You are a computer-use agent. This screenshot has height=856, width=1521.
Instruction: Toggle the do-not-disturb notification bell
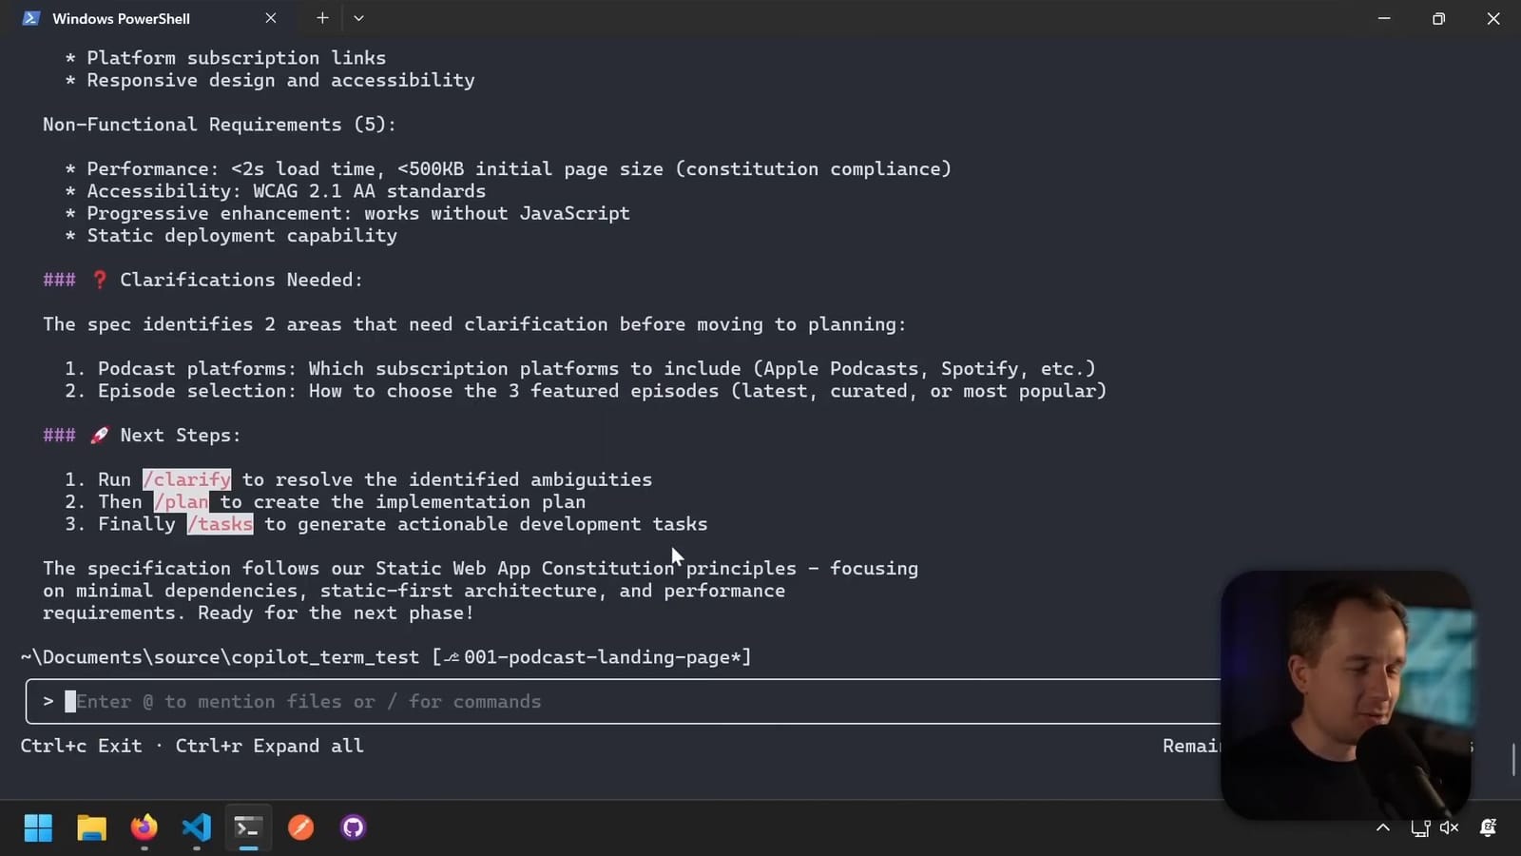pos(1486,827)
